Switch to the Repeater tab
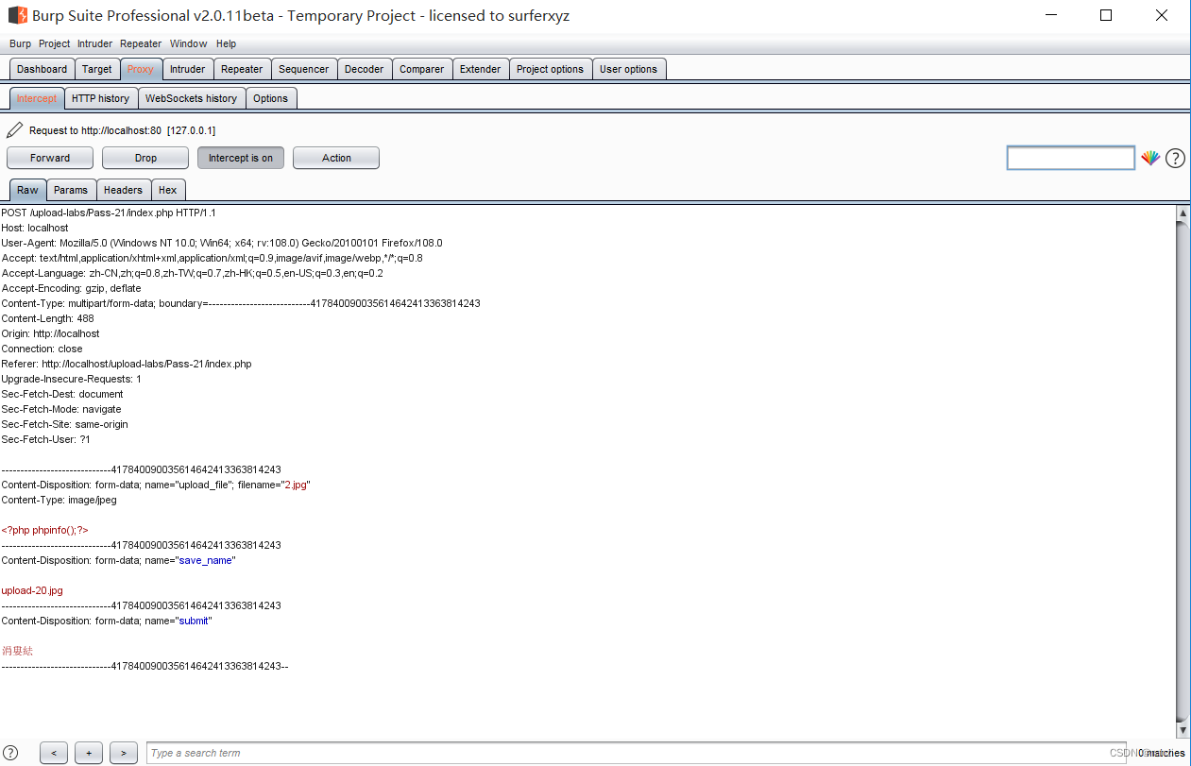Screen dimensions: 1191x766 pyautogui.click(x=242, y=69)
